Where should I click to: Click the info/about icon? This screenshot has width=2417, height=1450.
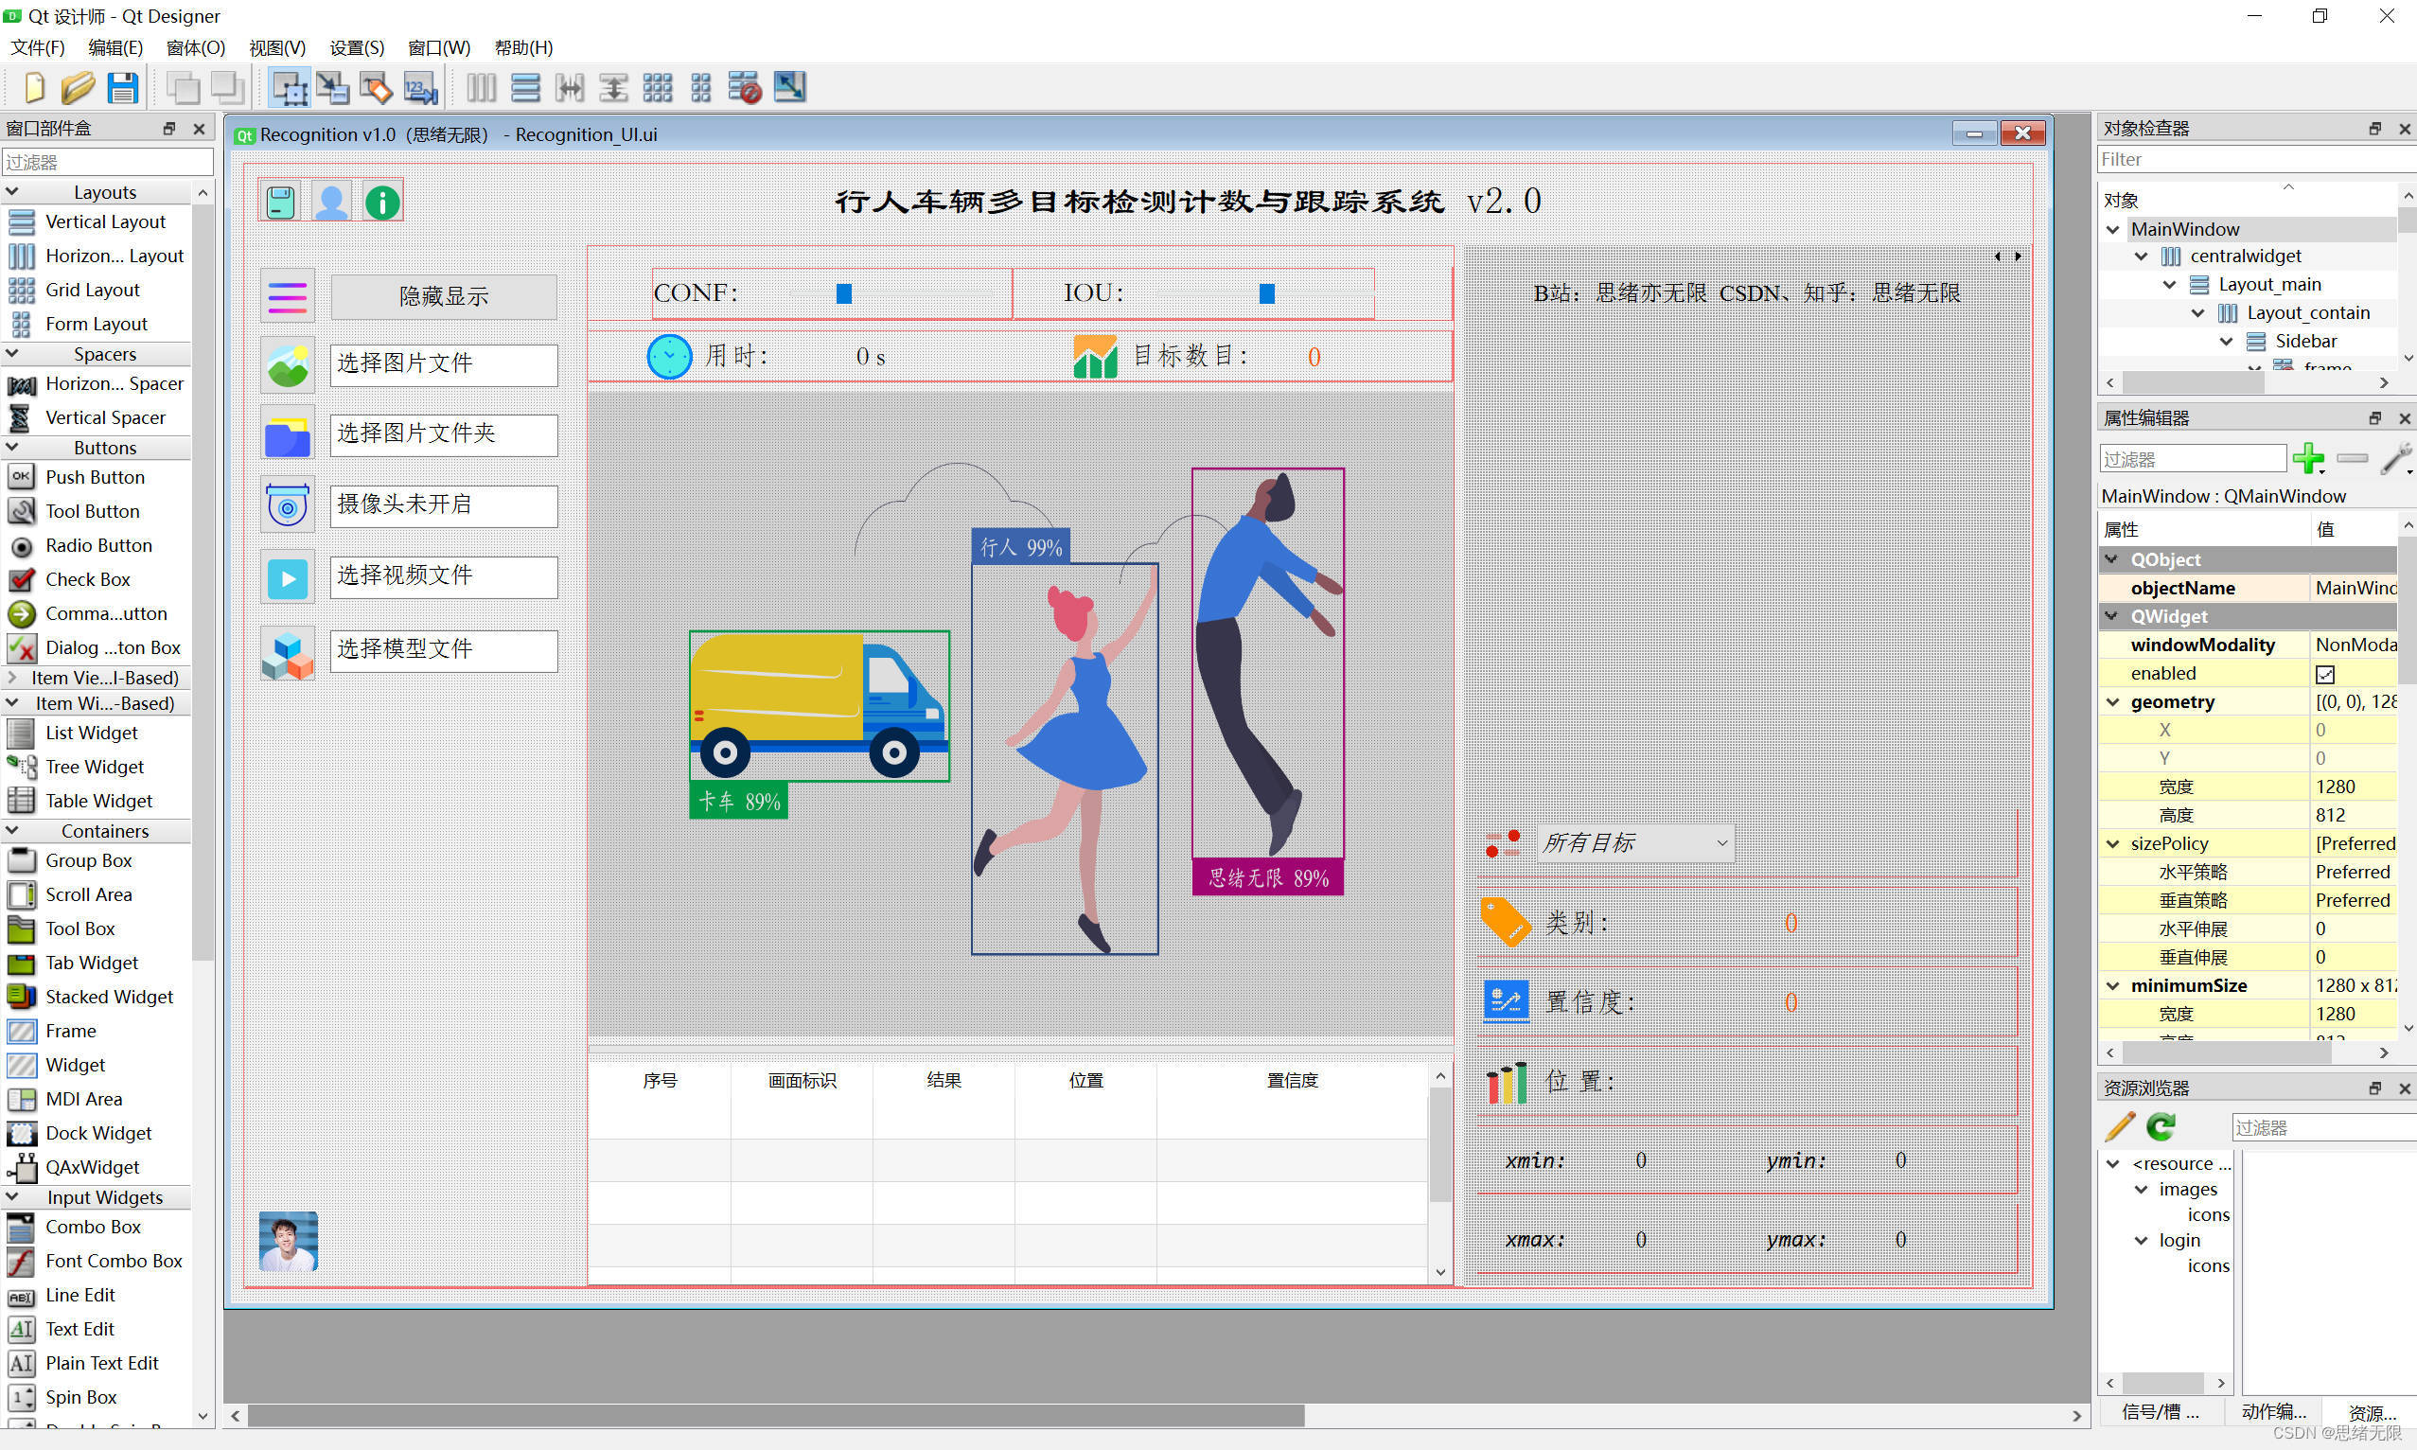tap(379, 201)
